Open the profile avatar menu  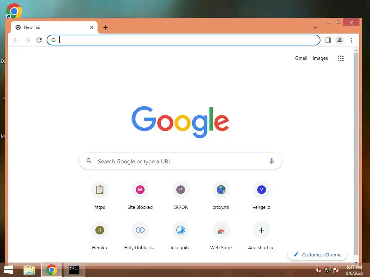coord(340,40)
